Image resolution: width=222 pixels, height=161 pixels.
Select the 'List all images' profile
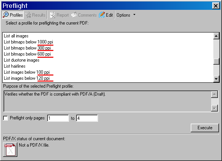[x=108, y=36]
